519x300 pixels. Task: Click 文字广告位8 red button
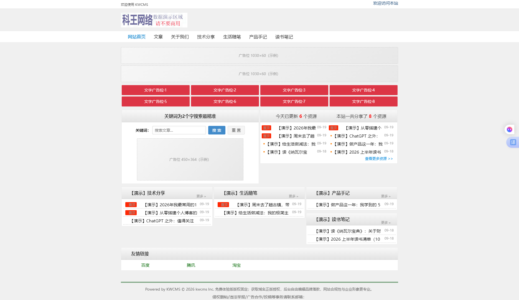coord(363,101)
